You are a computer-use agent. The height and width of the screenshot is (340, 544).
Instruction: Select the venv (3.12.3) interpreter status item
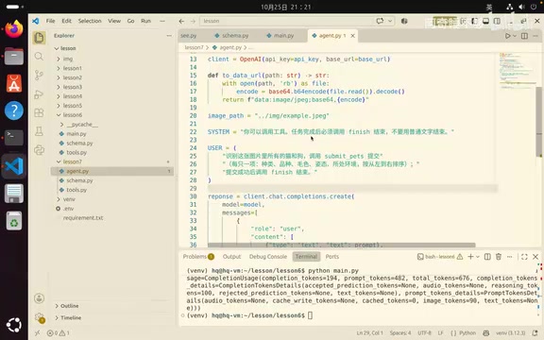pyautogui.click(x=510, y=332)
